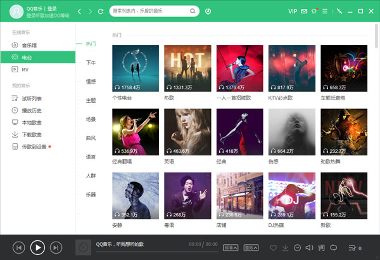Image resolution: width=380 pixels, height=260 pixels.
Task: Expand the 音效 sound effect dropdown
Action: click(x=251, y=248)
